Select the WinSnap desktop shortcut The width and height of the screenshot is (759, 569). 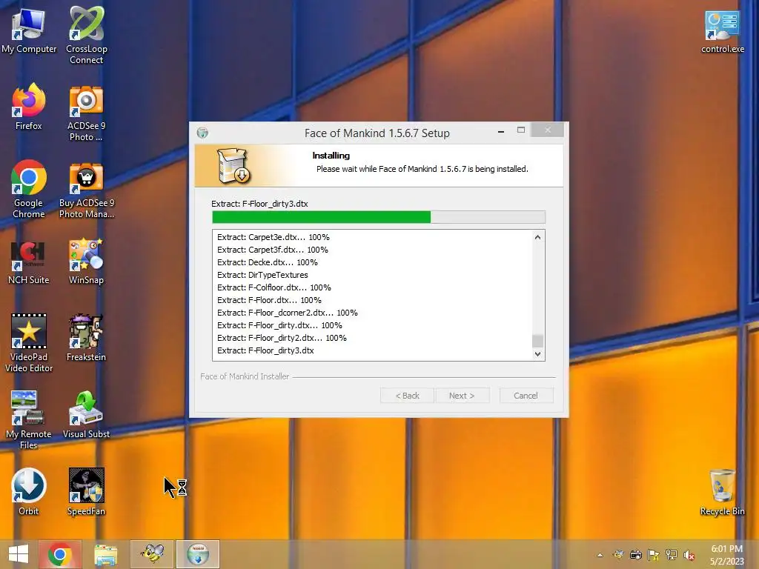click(86, 262)
